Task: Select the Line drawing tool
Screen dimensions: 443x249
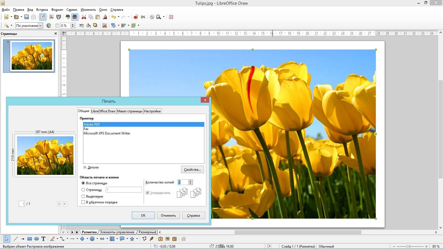Action: 16,239
